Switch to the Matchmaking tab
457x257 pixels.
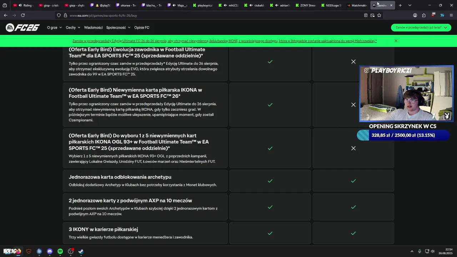[x=357, y=5]
